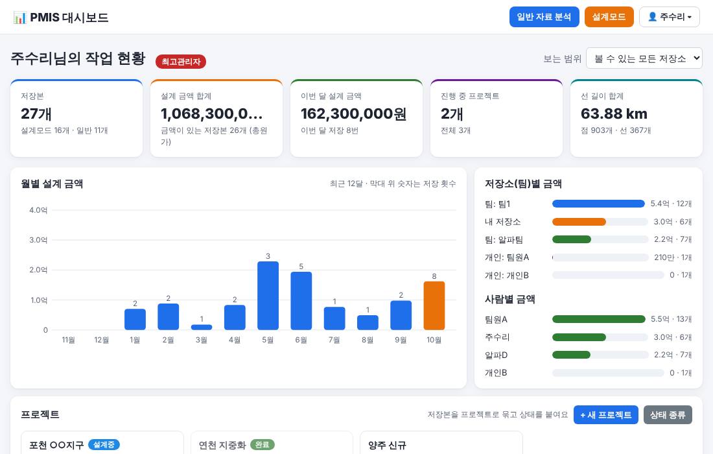Click the PMIS 대시보드 title

[x=69, y=18]
